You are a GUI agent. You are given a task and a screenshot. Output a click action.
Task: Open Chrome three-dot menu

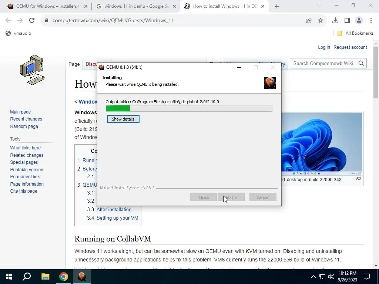371,21
